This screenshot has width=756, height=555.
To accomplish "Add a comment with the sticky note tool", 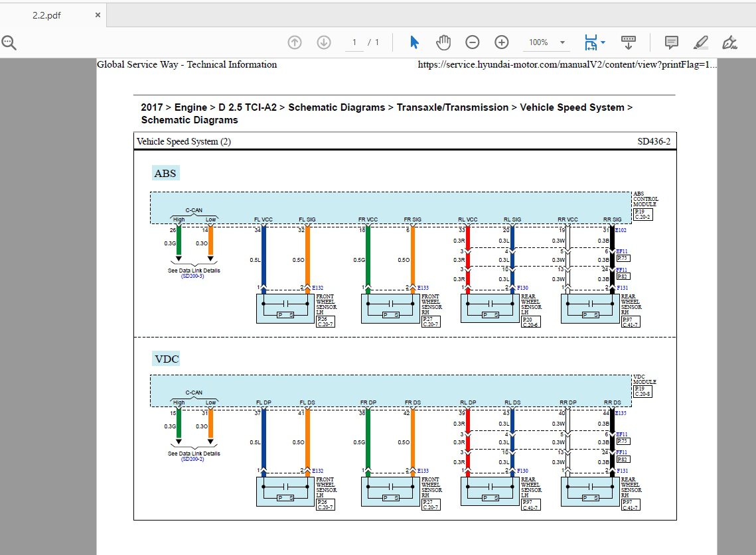I will (672, 42).
